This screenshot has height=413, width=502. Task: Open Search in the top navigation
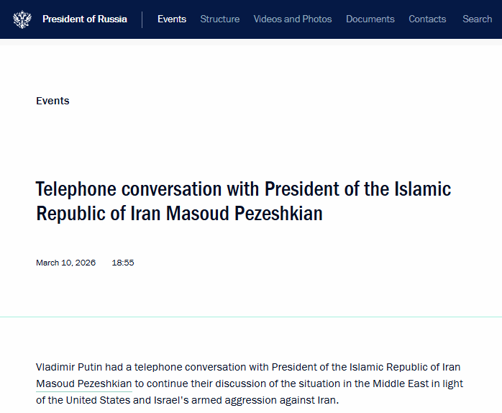tap(477, 19)
